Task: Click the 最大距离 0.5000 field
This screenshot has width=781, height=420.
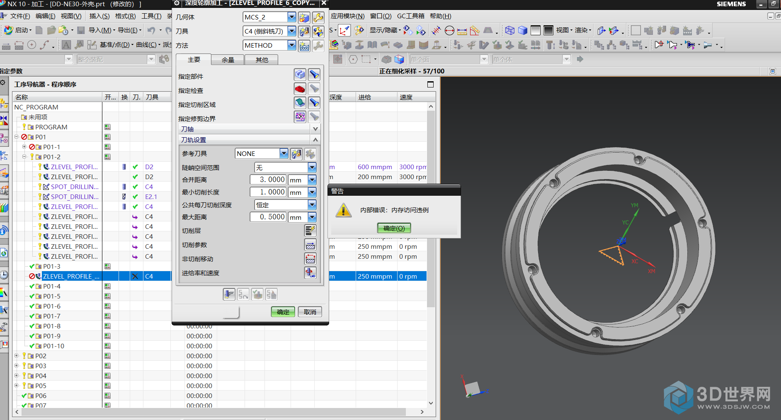Action: click(x=268, y=217)
